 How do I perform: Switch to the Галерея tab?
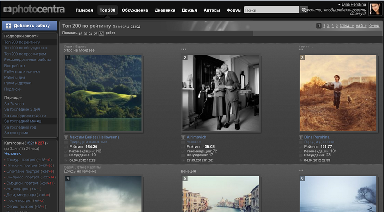(84, 10)
